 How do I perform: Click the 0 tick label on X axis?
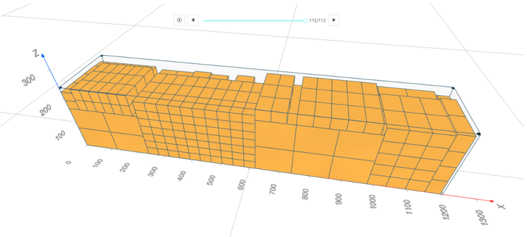coord(68,162)
